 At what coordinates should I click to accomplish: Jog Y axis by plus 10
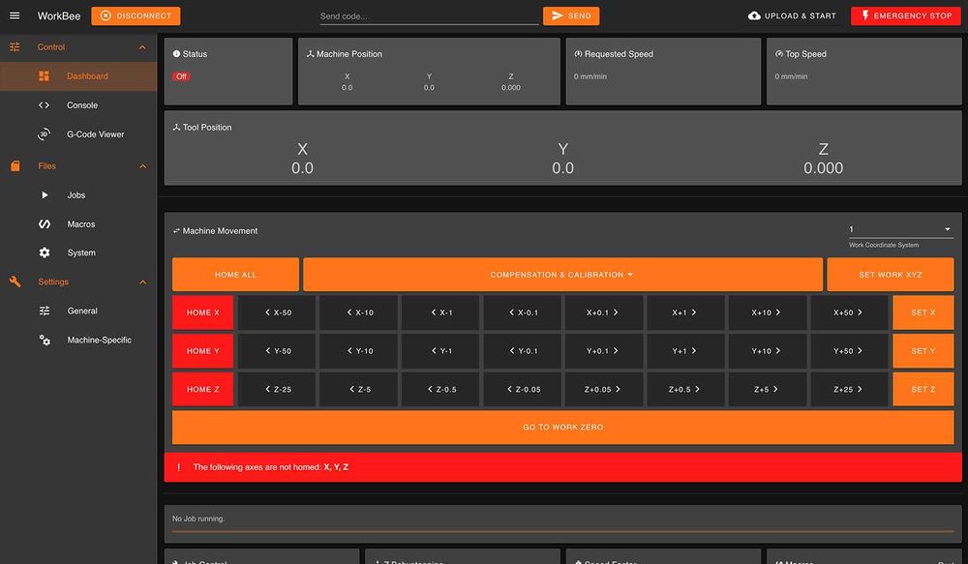point(768,350)
